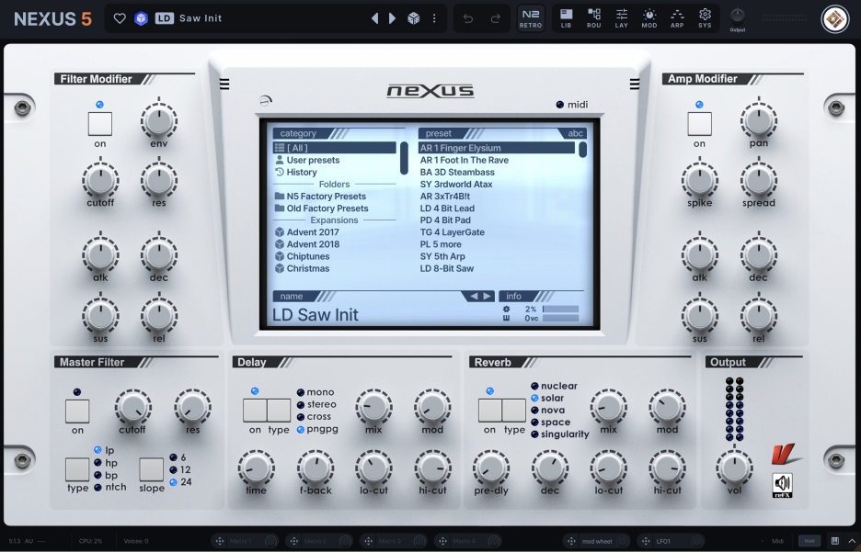
Task: Open the LIB library tab
Action: 566,18
